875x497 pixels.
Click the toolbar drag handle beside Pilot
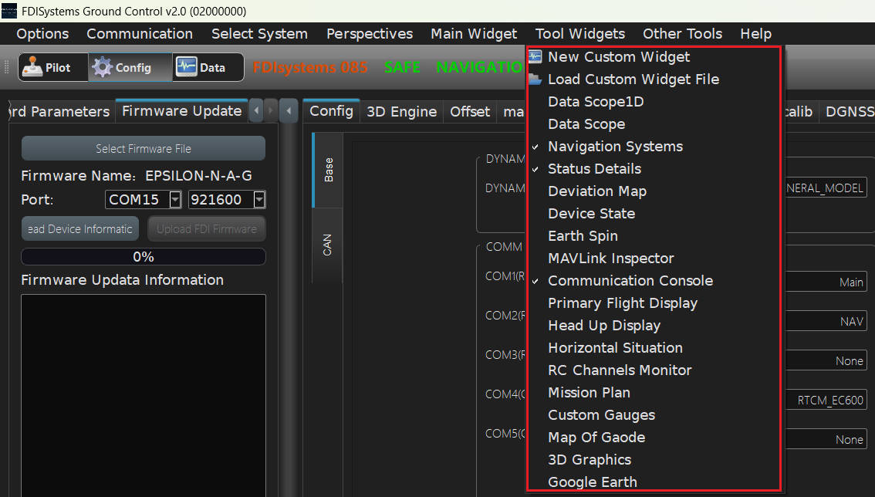point(7,68)
